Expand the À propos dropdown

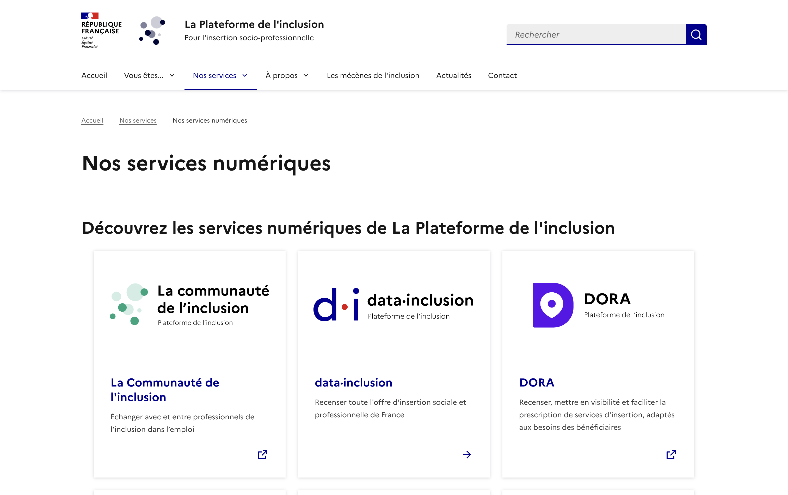(x=287, y=75)
